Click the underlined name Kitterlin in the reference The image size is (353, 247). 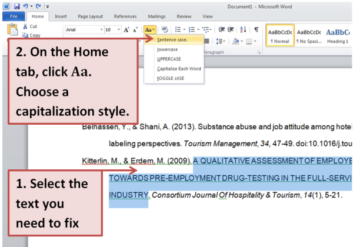click(95, 161)
